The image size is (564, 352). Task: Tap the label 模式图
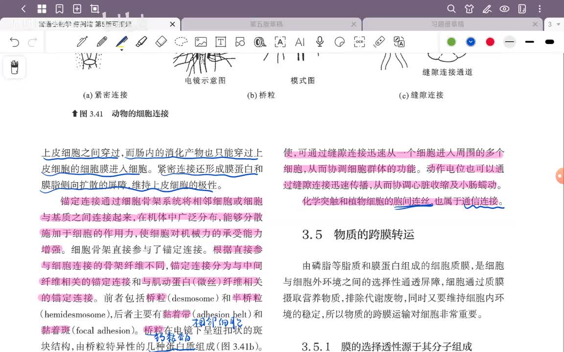(303, 81)
